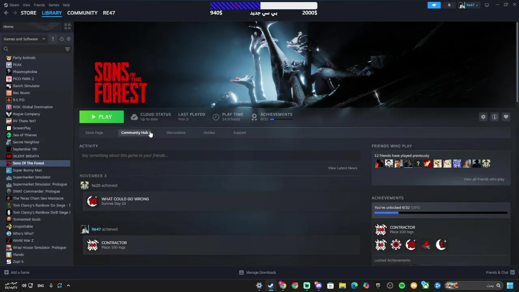Open the Guides tab

(209, 133)
